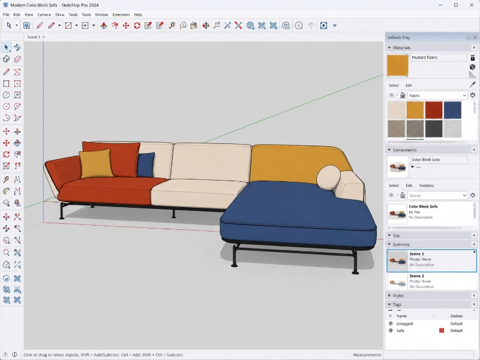Click the Instructor info icon in status bar
This screenshot has width=480, height=360.
coord(14,355)
